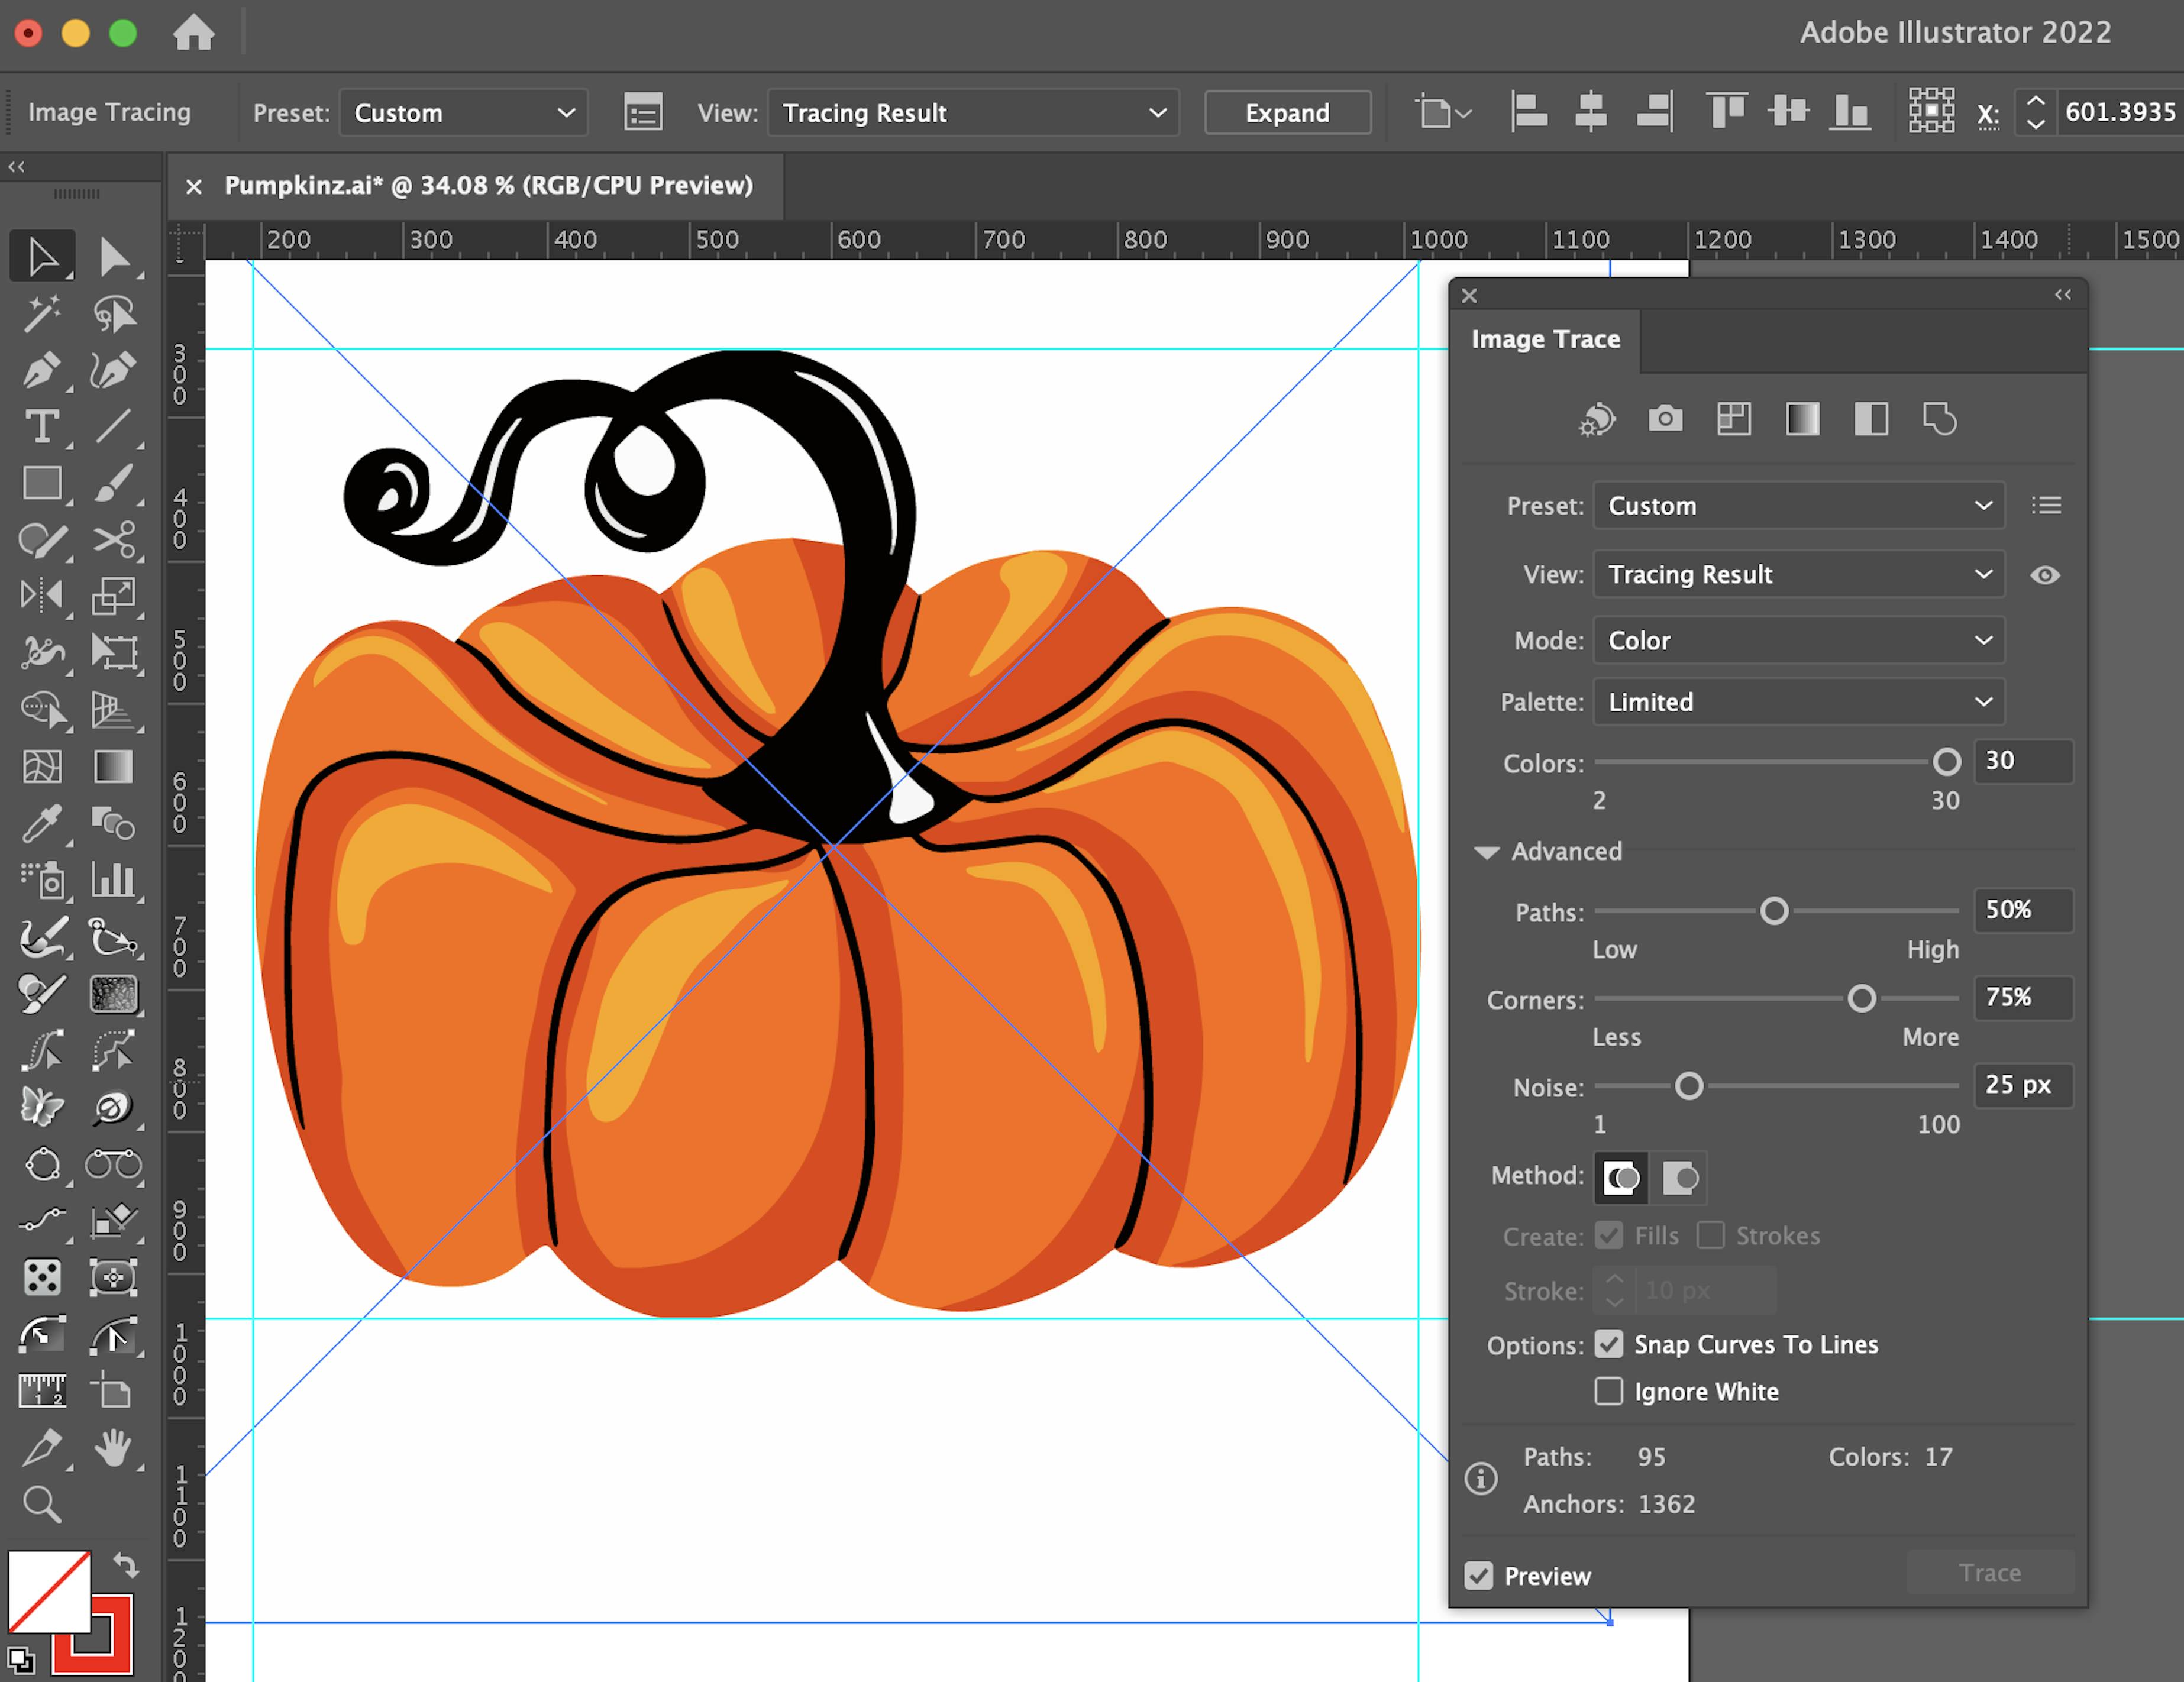Screen dimensions: 2184x1682
Task: Click the Image Trace panel tab
Action: pos(1545,339)
